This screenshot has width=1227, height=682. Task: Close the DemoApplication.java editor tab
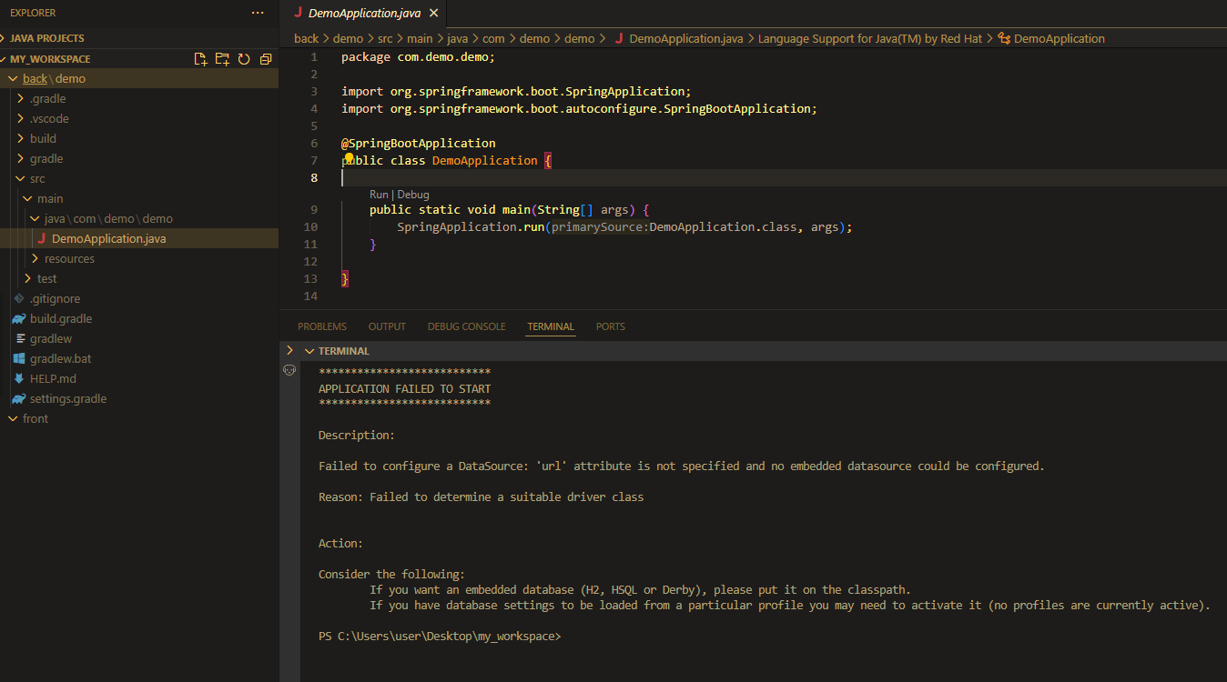click(433, 14)
